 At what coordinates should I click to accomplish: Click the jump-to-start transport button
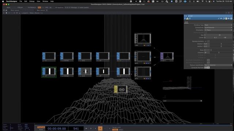[x=86, y=128]
